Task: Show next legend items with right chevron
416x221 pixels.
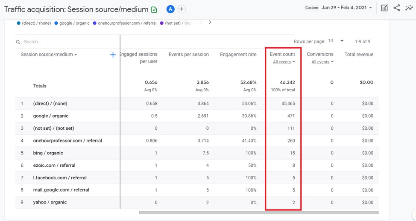Action: 210,23
